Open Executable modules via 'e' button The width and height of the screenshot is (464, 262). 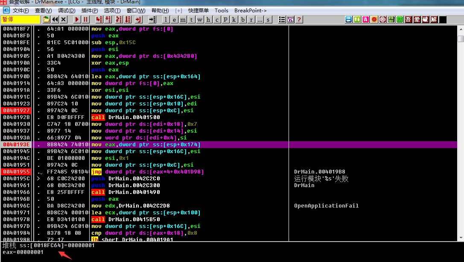pos(174,20)
